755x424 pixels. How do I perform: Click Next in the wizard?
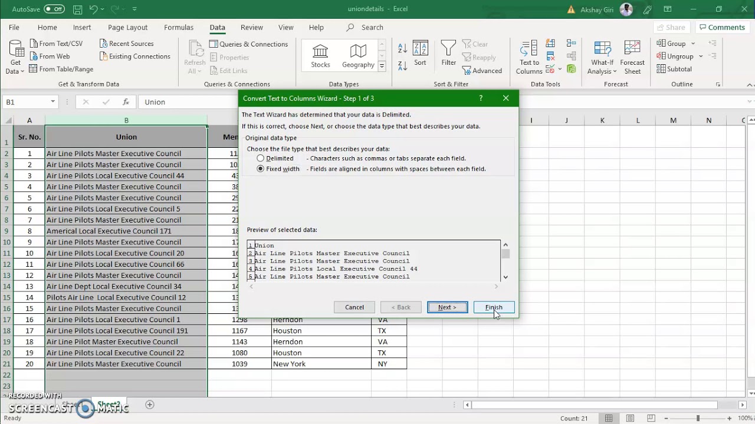[x=448, y=307]
